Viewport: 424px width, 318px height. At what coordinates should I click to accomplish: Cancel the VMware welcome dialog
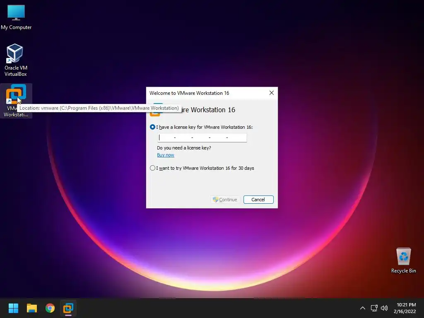tap(258, 200)
